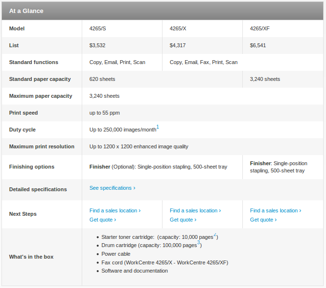Click the Print speed label
This screenshot has width=326, height=288.
(x=24, y=113)
